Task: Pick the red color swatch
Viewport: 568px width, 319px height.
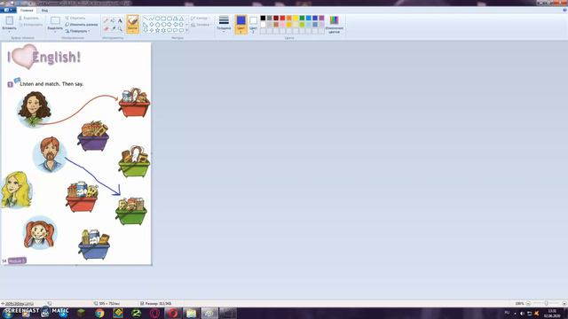Action: coord(282,18)
